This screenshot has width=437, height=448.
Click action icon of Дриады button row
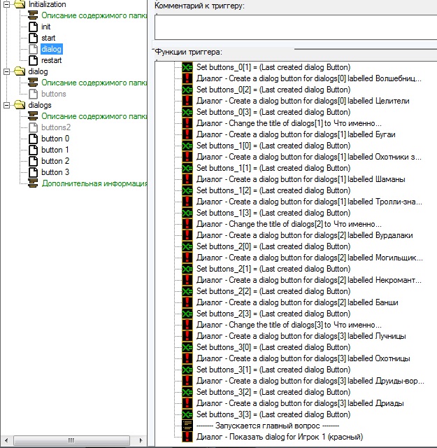point(187,403)
